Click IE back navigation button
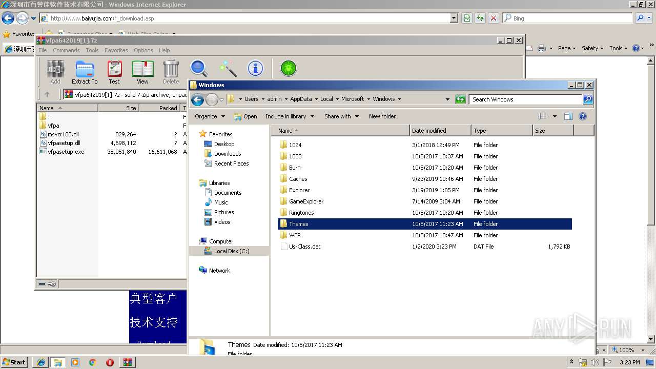Viewport: 656px width, 369px height. 8,18
